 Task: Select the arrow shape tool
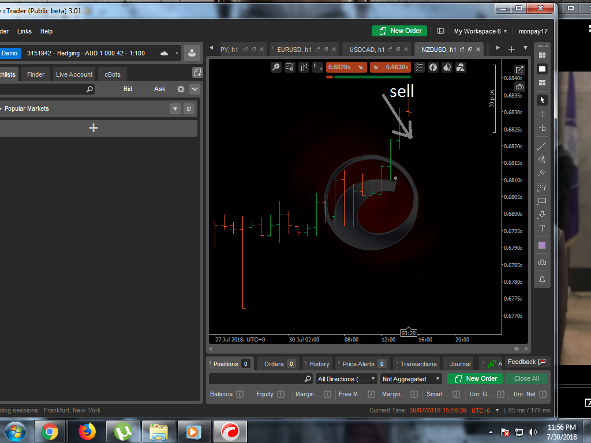click(x=542, y=215)
